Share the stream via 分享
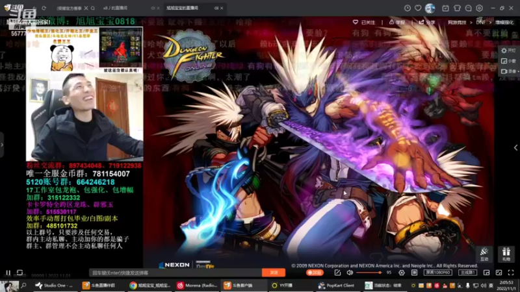This screenshot has width=520, height=292. coord(427,22)
